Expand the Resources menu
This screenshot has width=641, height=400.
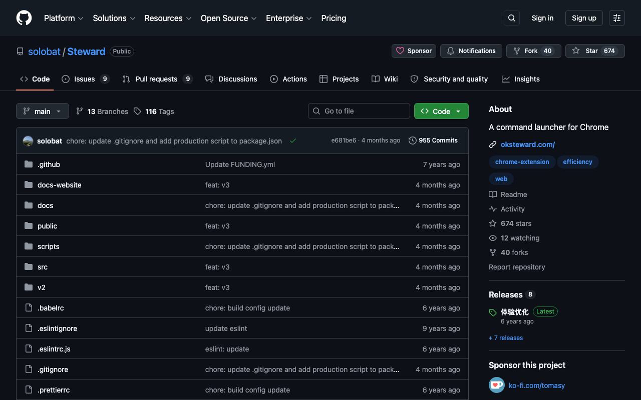click(x=168, y=18)
